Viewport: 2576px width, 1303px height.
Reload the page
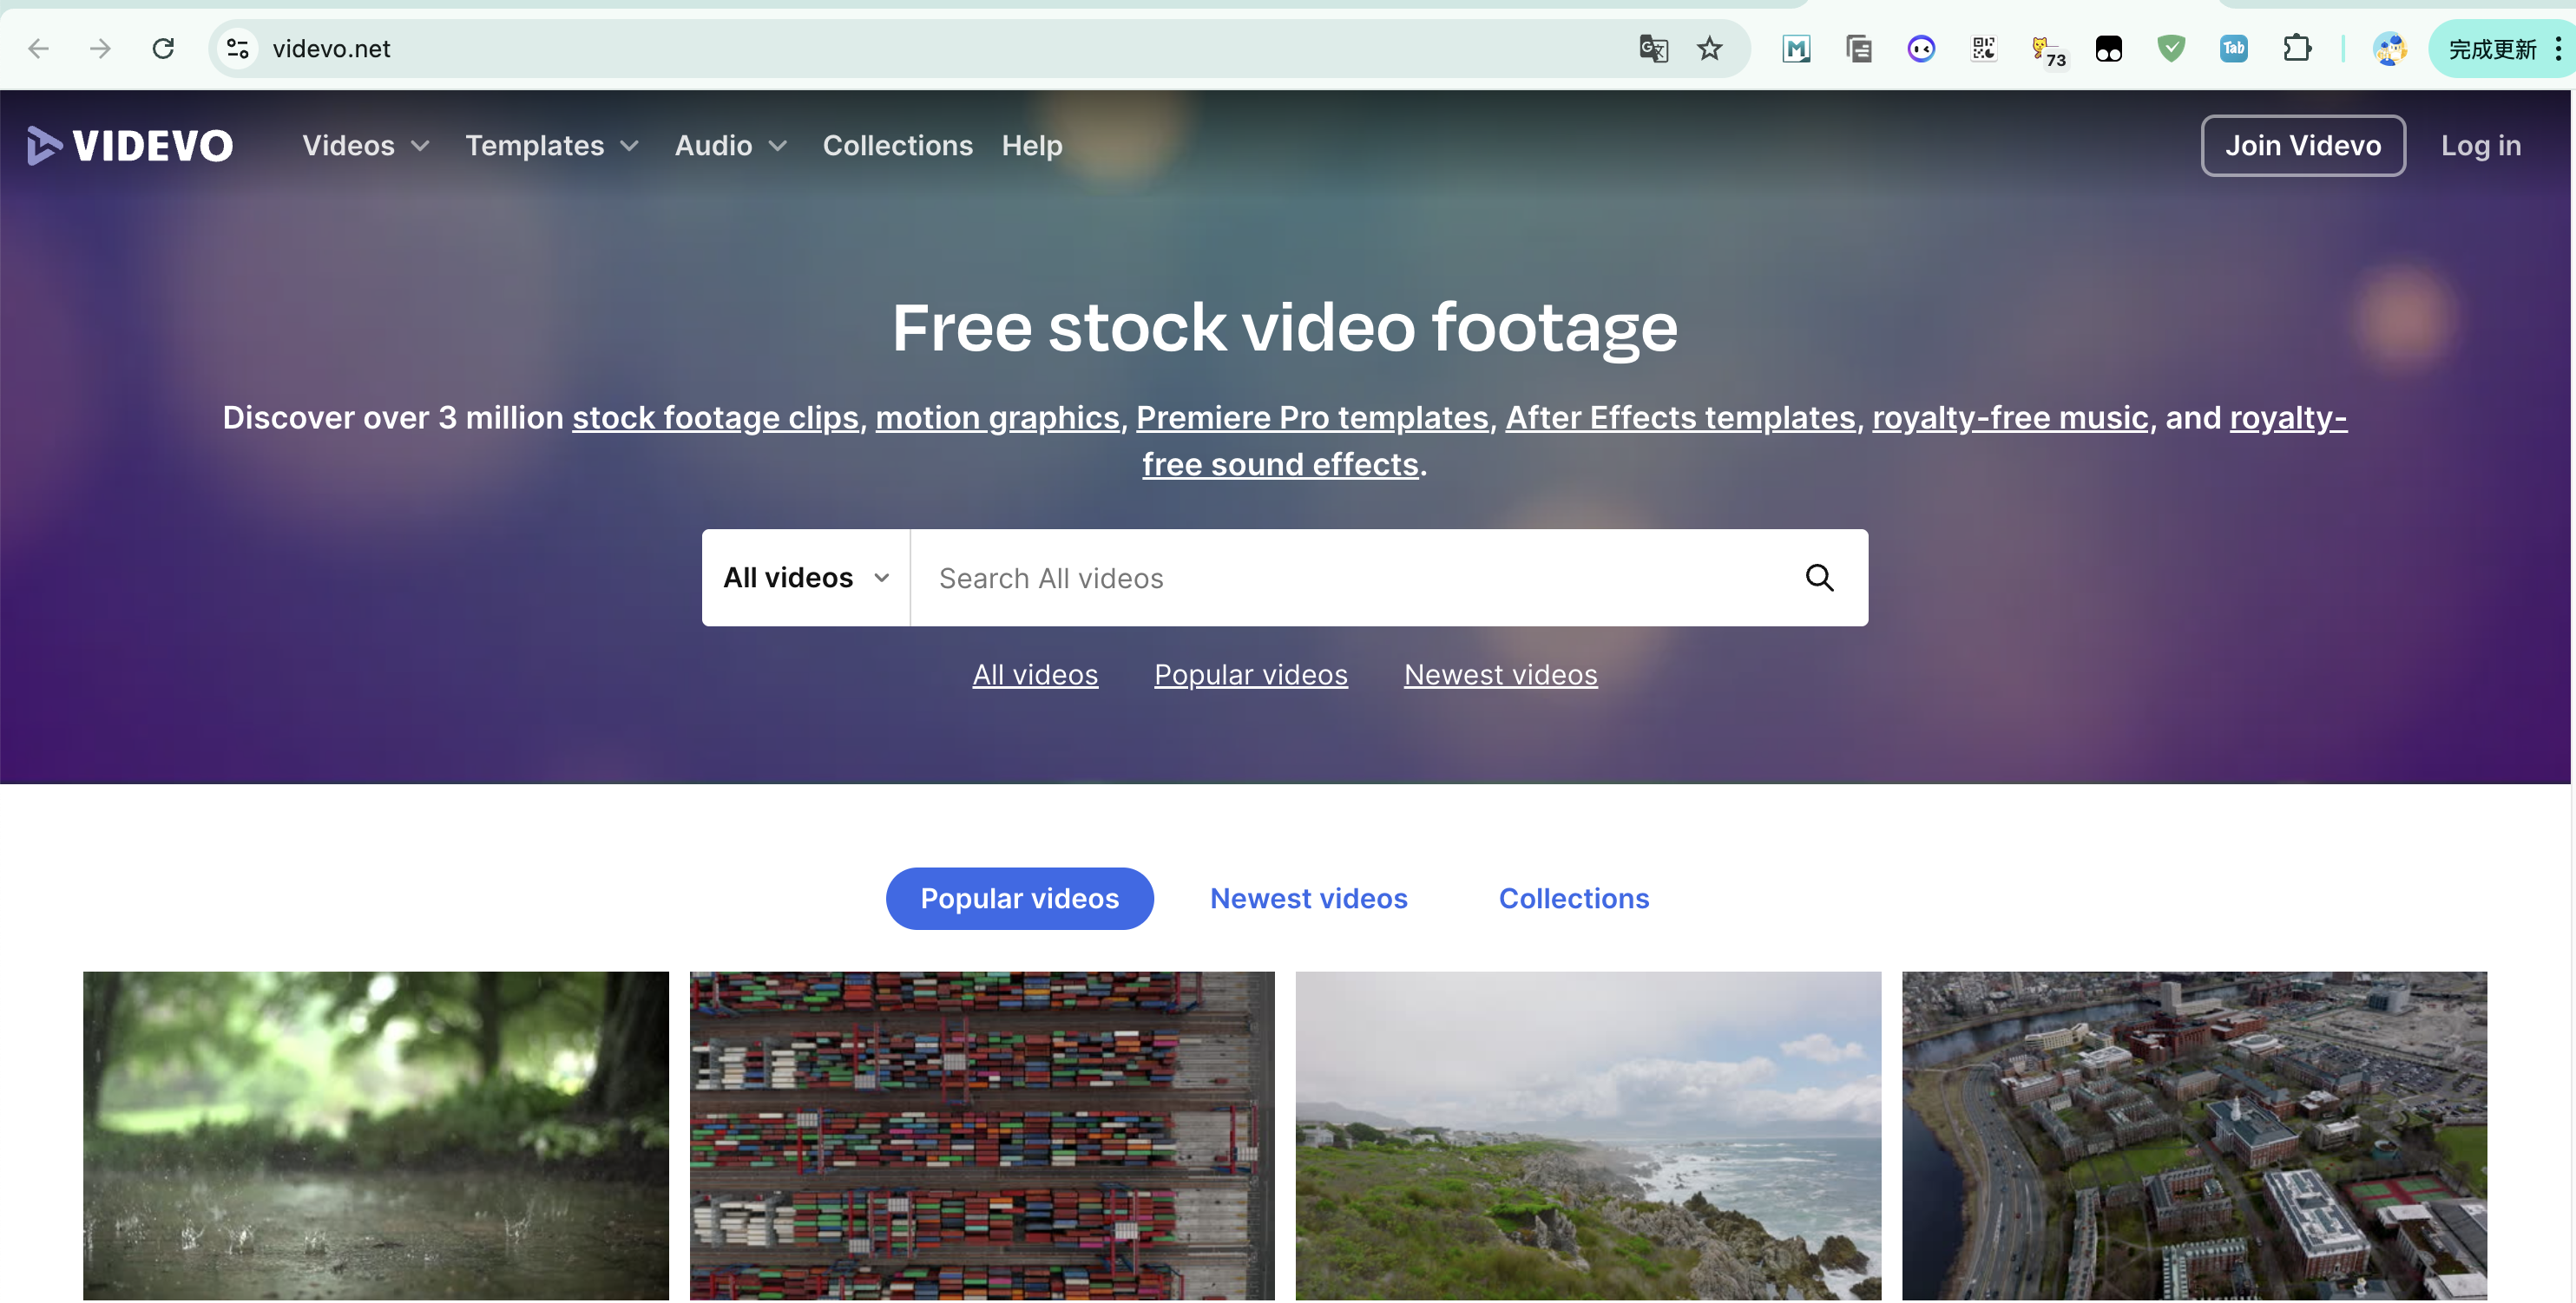[163, 48]
